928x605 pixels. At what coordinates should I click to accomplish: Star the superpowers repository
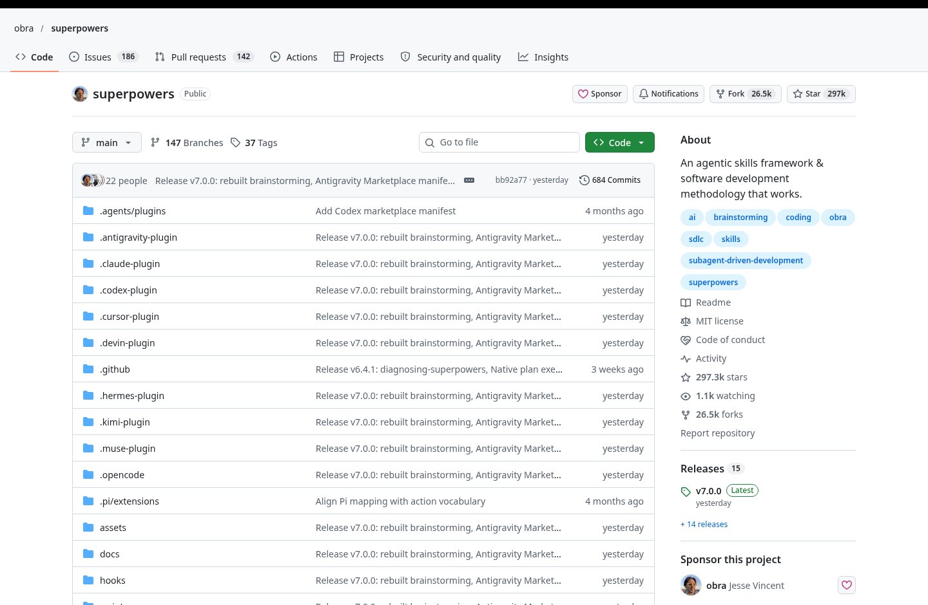tap(821, 94)
